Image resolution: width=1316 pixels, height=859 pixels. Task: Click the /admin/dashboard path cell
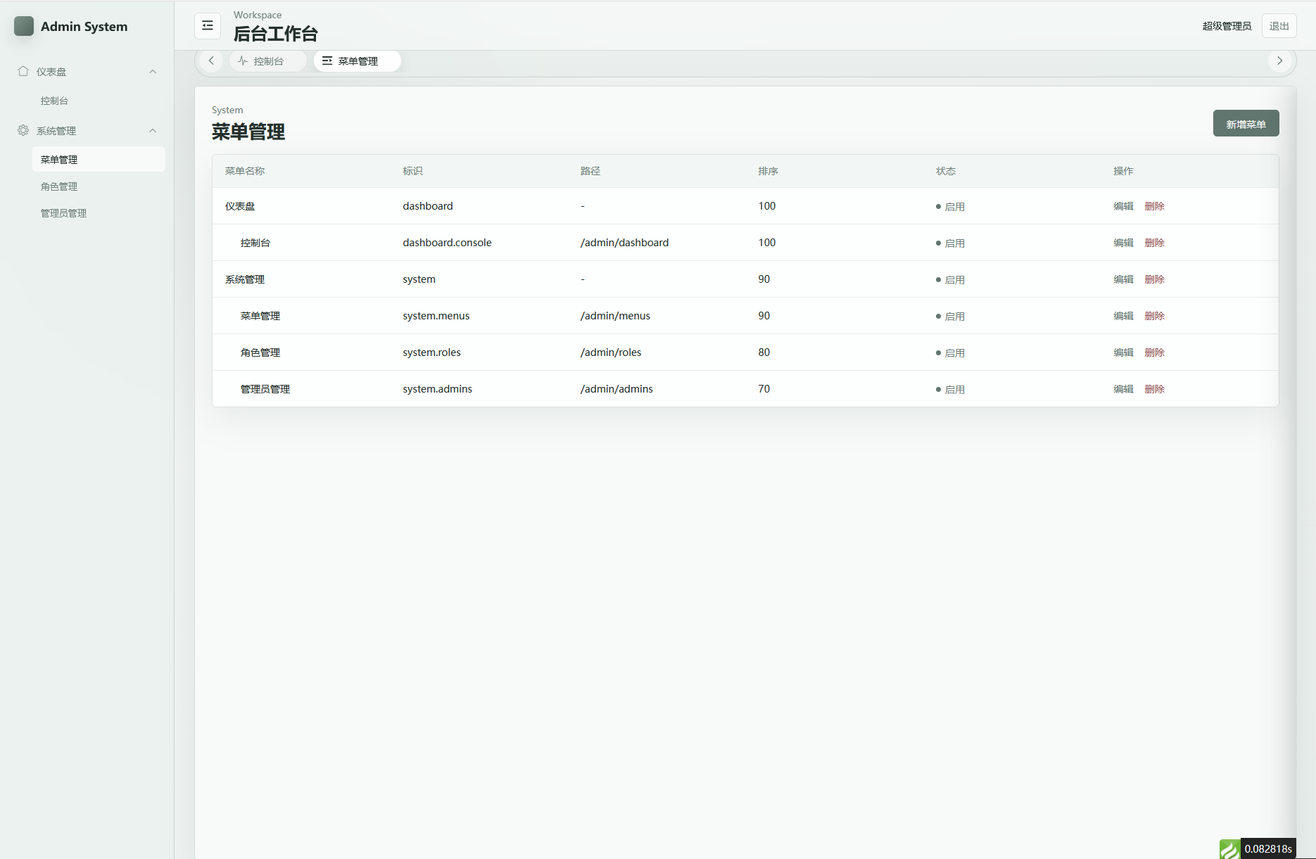pos(624,242)
